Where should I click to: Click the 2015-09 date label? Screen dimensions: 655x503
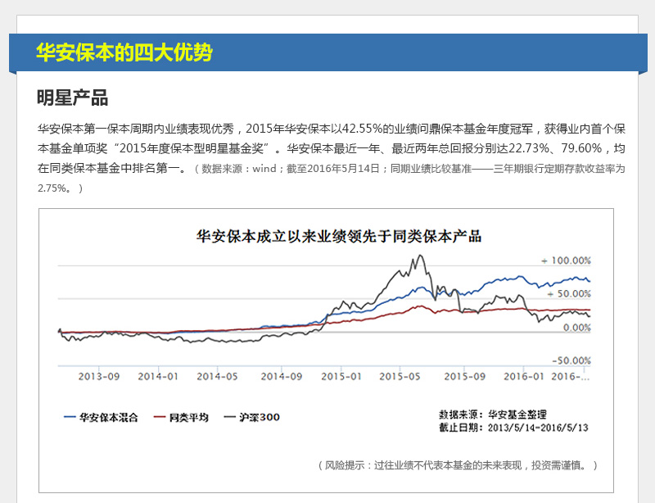(465, 376)
